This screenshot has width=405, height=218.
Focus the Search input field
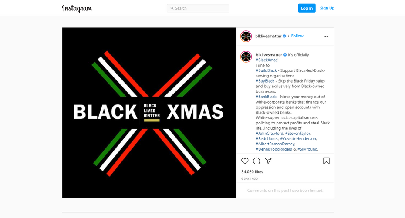point(198,8)
